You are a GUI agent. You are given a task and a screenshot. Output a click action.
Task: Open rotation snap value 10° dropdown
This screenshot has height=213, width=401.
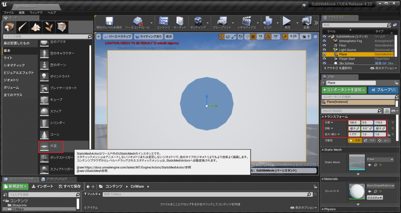(276, 37)
